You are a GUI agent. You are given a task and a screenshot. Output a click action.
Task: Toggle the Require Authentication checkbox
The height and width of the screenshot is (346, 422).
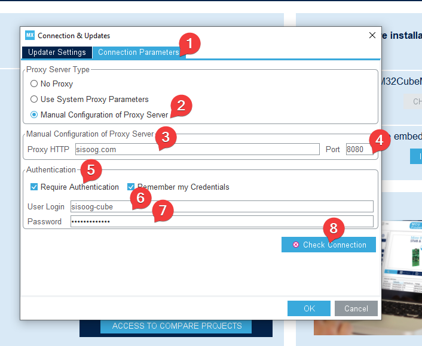(x=34, y=187)
